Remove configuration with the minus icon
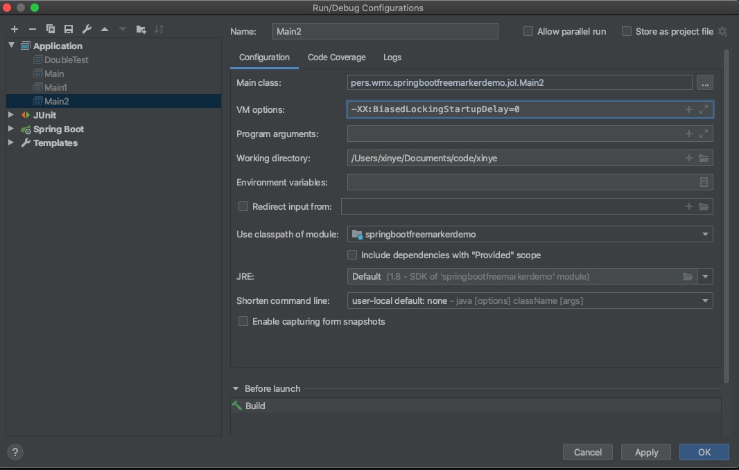 point(32,29)
